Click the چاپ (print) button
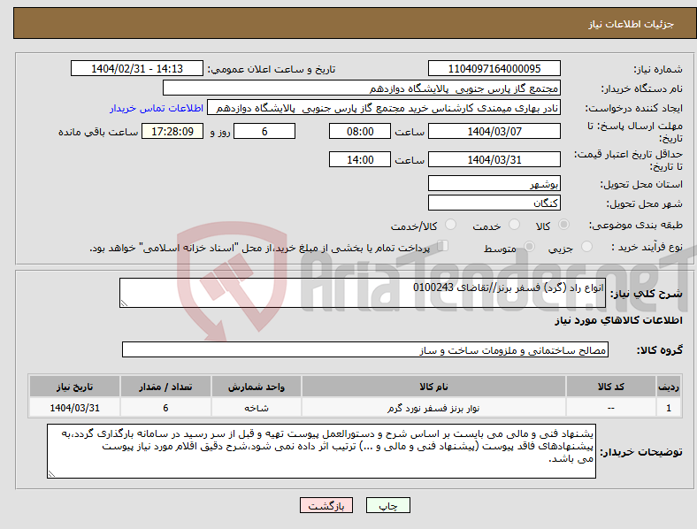Screen dimensions: 697x529 click(387, 505)
